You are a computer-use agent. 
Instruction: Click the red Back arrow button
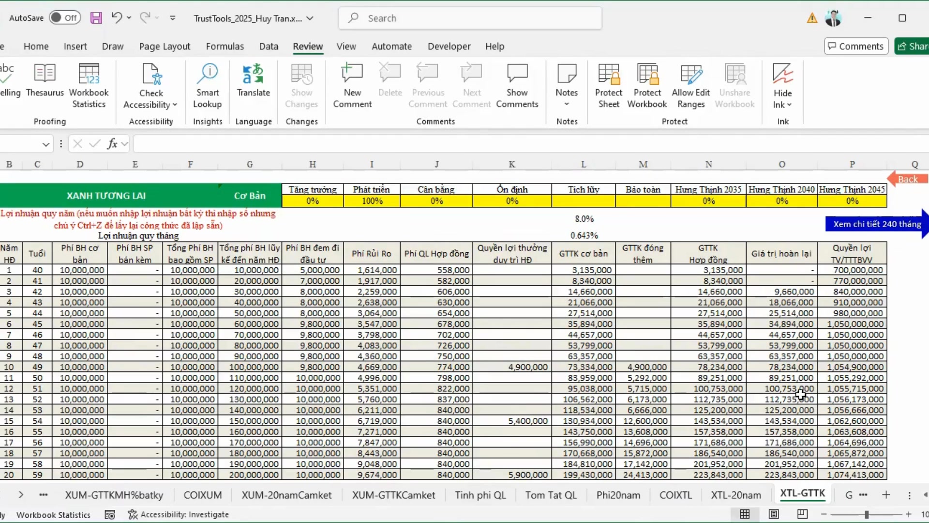[x=907, y=179]
